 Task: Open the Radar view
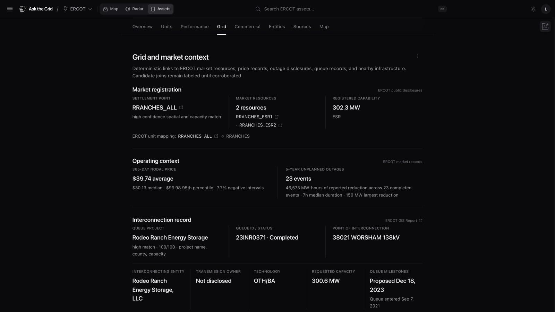coord(134,9)
